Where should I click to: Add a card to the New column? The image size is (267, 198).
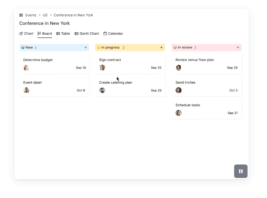pyautogui.click(x=86, y=48)
